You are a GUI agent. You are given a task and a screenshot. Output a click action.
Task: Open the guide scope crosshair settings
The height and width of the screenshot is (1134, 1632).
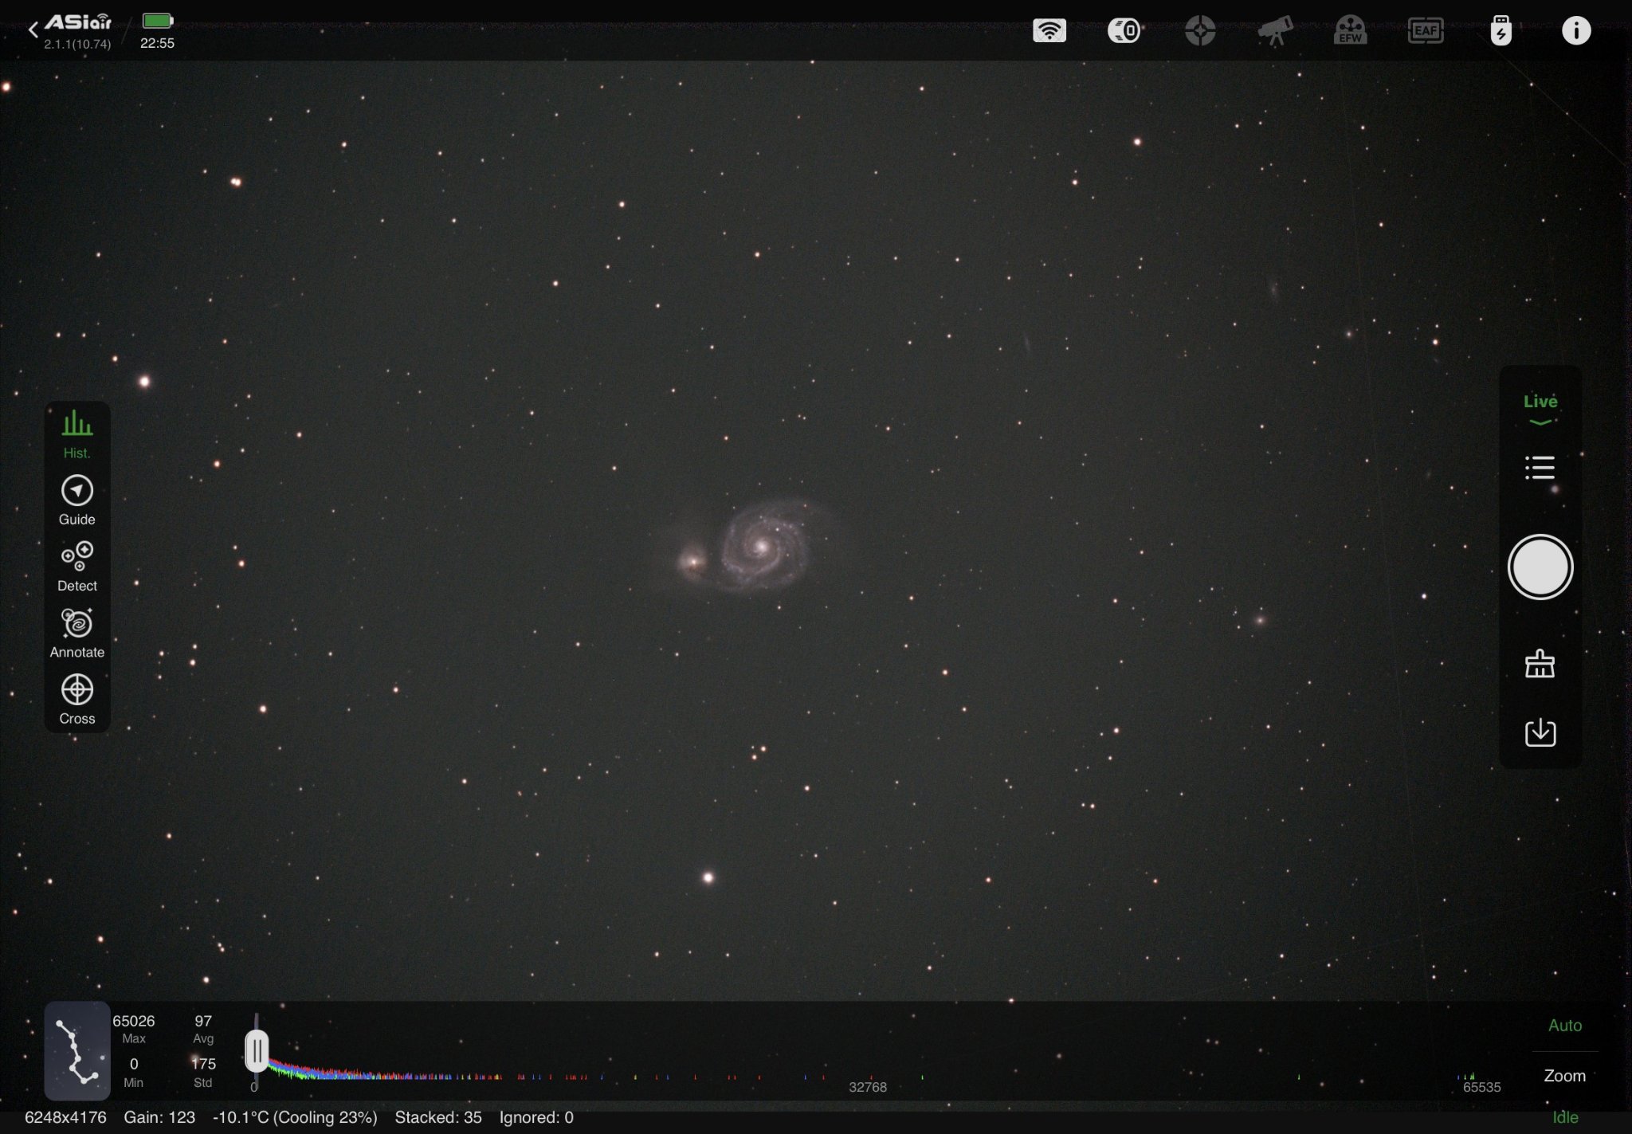(x=1199, y=31)
